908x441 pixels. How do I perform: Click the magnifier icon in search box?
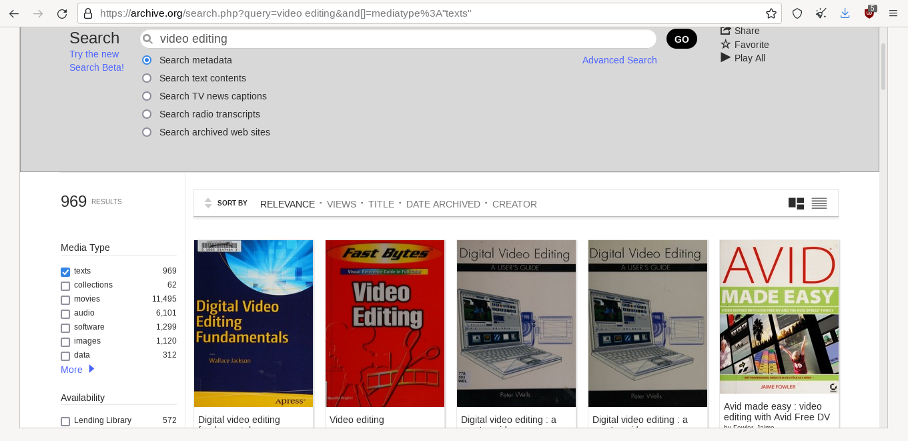click(148, 39)
